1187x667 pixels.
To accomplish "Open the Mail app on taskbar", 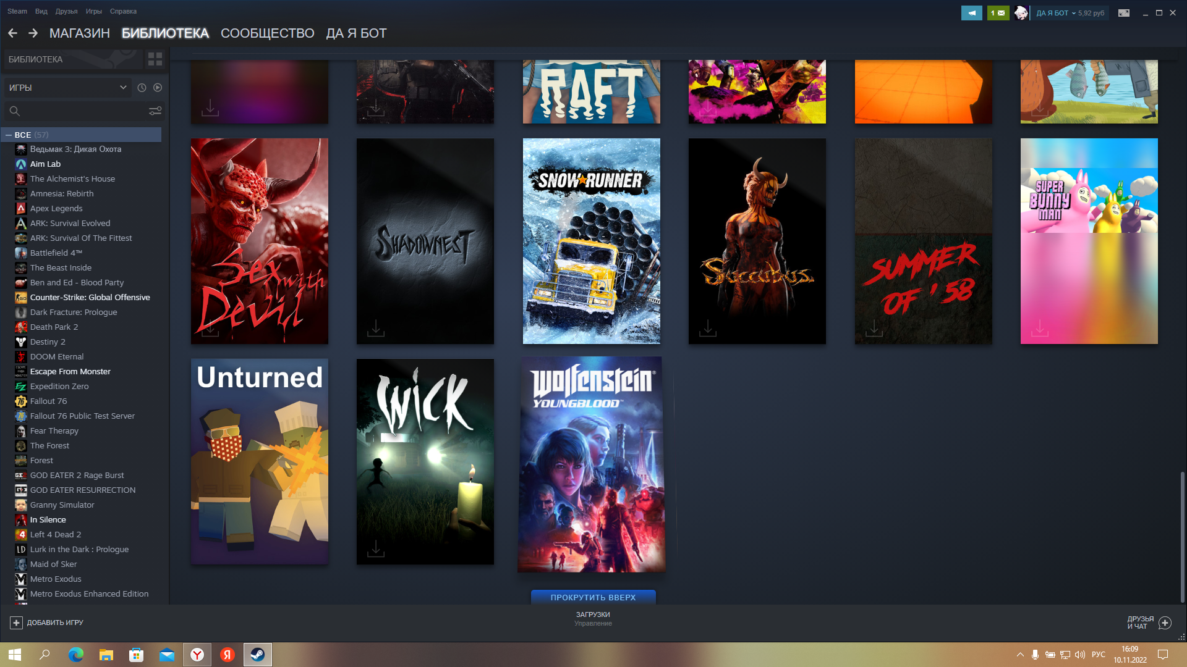I will tap(166, 655).
